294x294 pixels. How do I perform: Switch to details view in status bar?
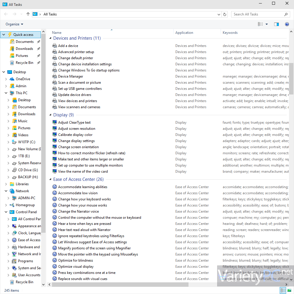coord(283,290)
